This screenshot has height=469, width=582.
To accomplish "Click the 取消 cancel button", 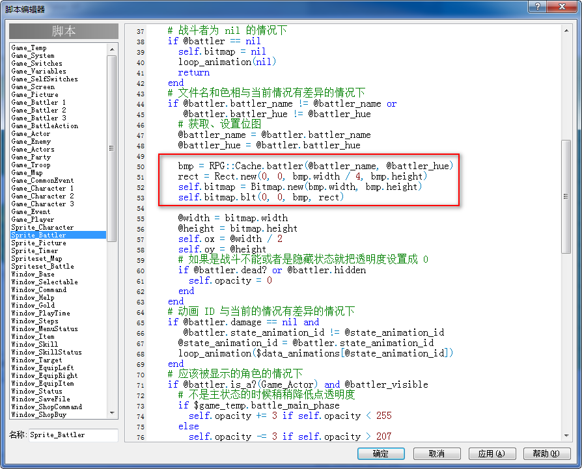I will (x=437, y=453).
